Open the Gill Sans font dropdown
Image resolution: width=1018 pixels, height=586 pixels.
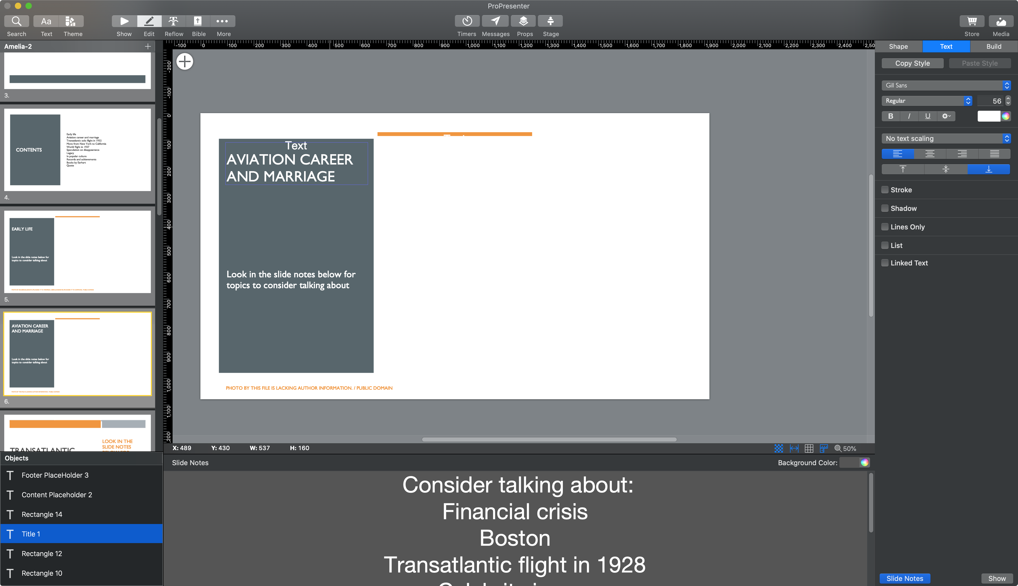946,85
